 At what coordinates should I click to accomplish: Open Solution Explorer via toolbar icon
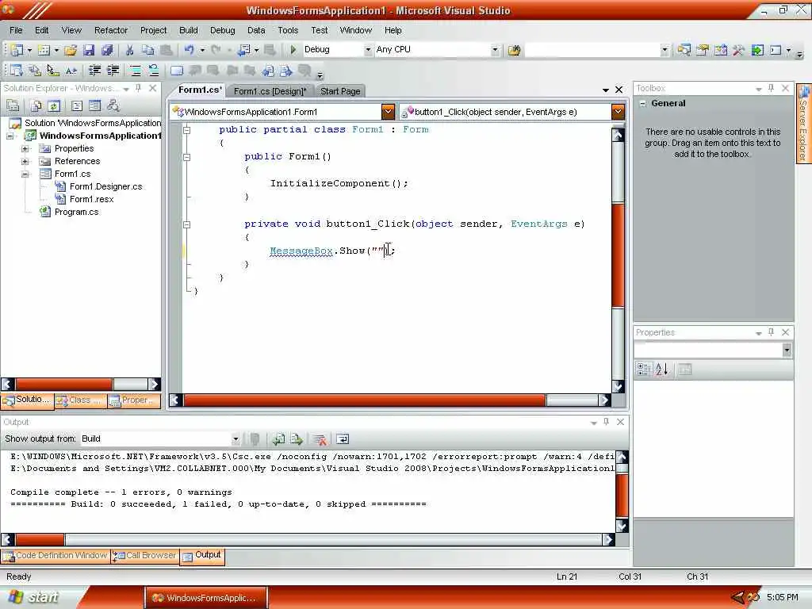[x=684, y=50]
